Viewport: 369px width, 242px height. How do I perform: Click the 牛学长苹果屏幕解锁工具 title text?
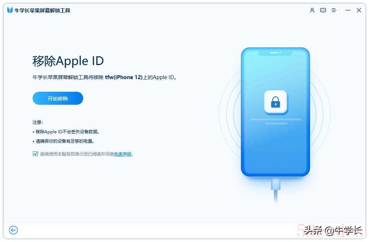pyautogui.click(x=42, y=10)
